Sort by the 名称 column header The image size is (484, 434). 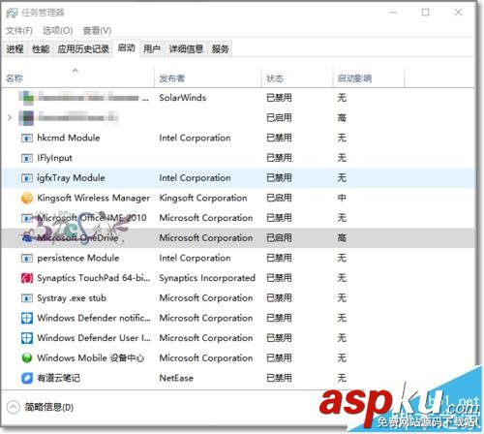[77, 77]
